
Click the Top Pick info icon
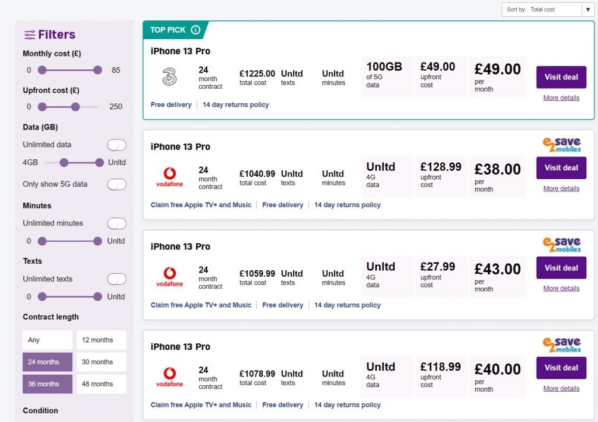[x=196, y=30]
